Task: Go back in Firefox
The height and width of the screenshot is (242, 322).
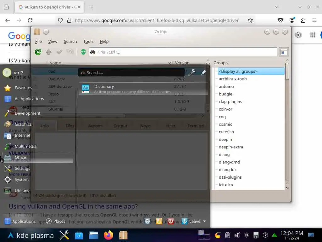Action: click(8, 20)
